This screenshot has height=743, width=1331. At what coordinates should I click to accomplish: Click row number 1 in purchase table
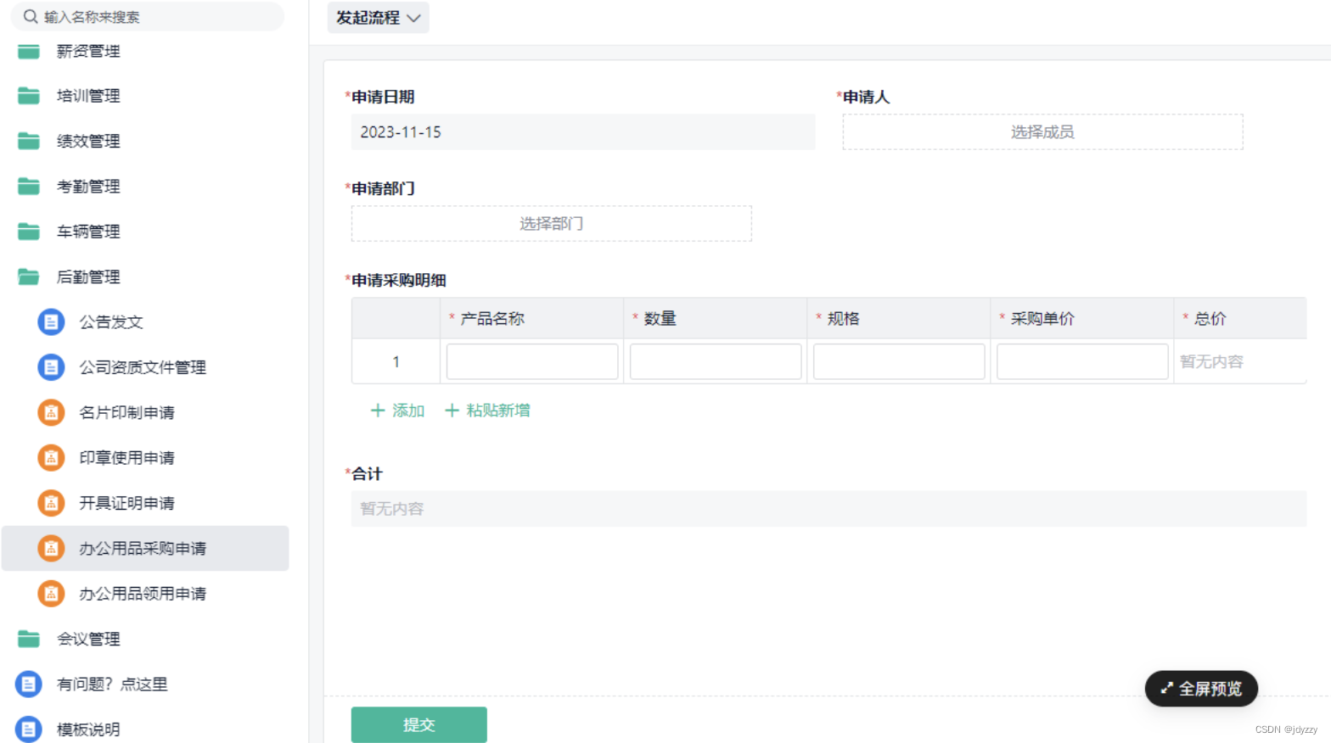tap(396, 361)
